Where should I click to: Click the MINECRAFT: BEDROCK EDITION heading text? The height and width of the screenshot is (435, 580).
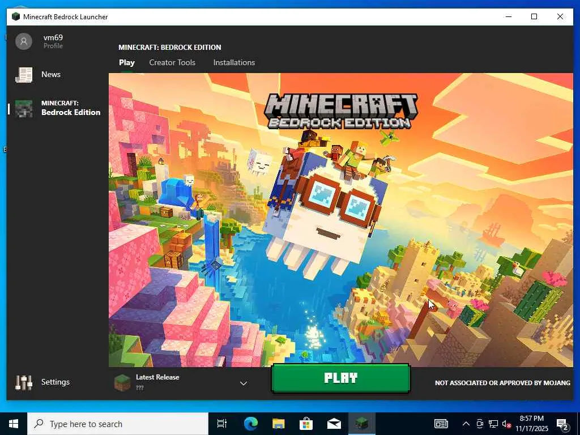click(170, 48)
